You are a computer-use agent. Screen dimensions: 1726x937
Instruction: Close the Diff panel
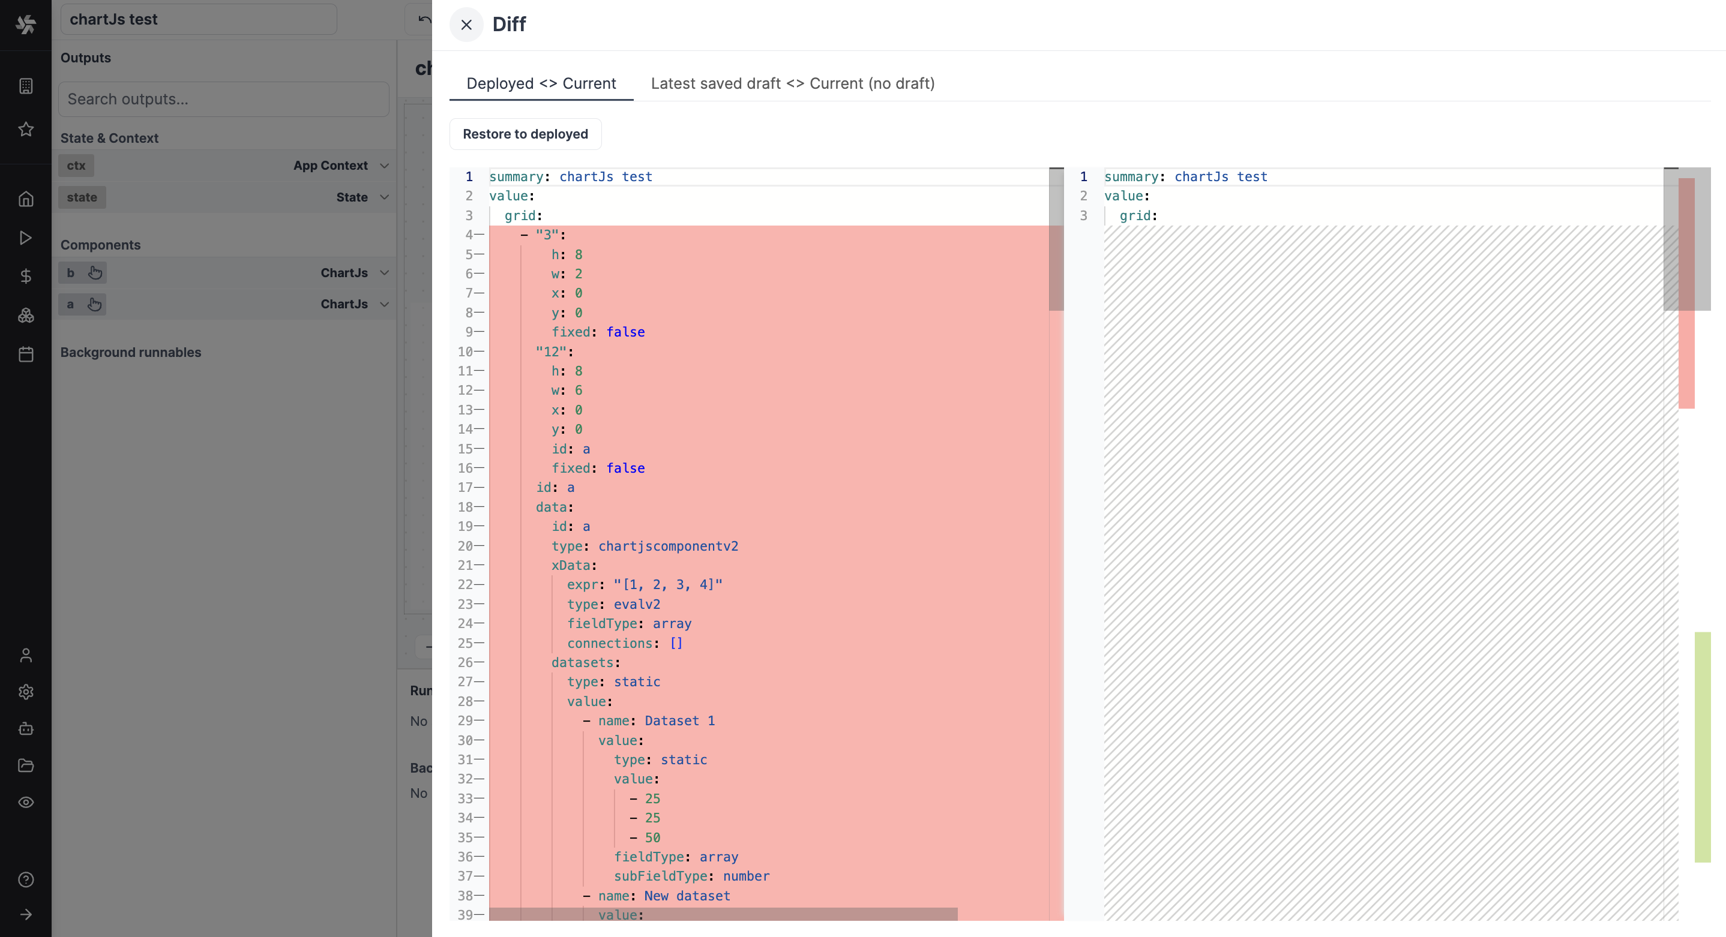(466, 25)
